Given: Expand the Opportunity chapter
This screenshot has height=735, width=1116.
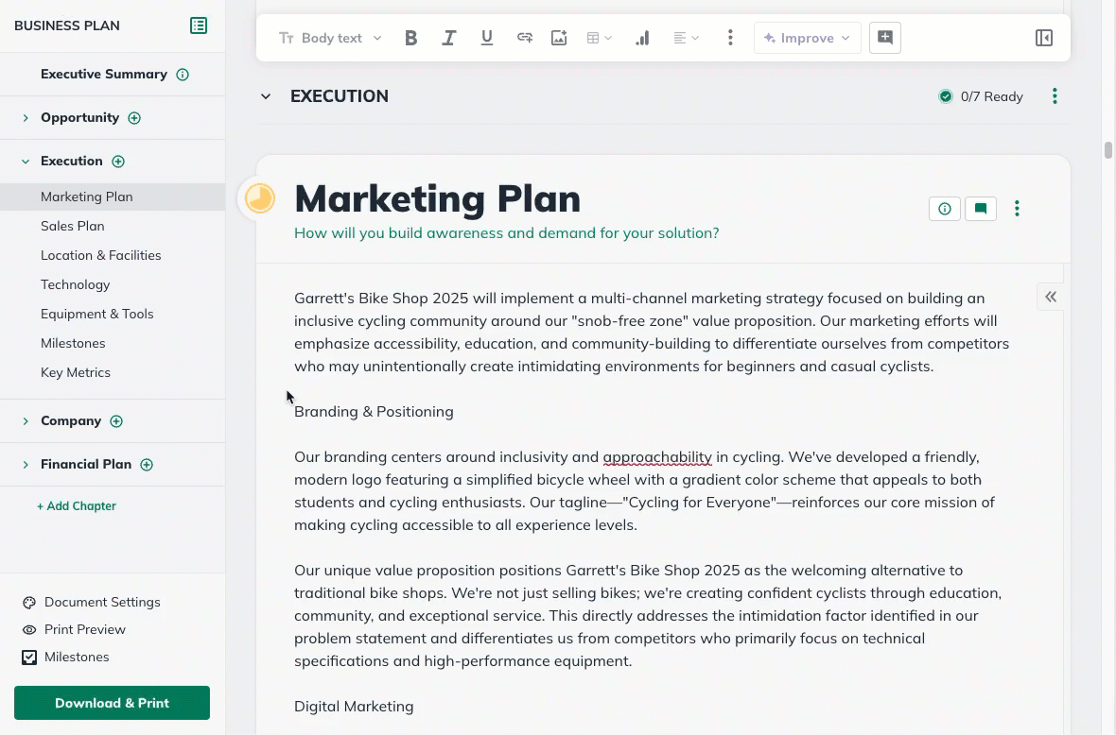Looking at the screenshot, I should click(x=26, y=118).
